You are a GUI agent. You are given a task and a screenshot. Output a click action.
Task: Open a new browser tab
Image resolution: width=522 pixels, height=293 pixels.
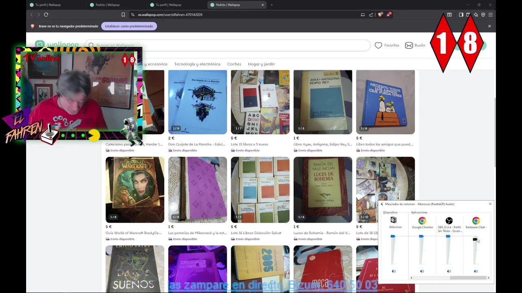click(x=272, y=5)
